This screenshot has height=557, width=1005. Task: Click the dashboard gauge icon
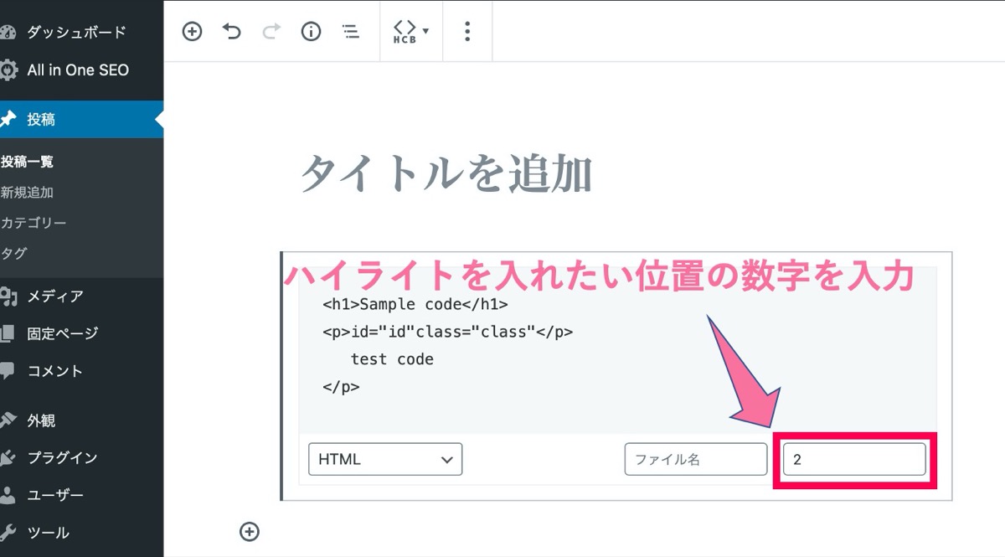coord(8,33)
